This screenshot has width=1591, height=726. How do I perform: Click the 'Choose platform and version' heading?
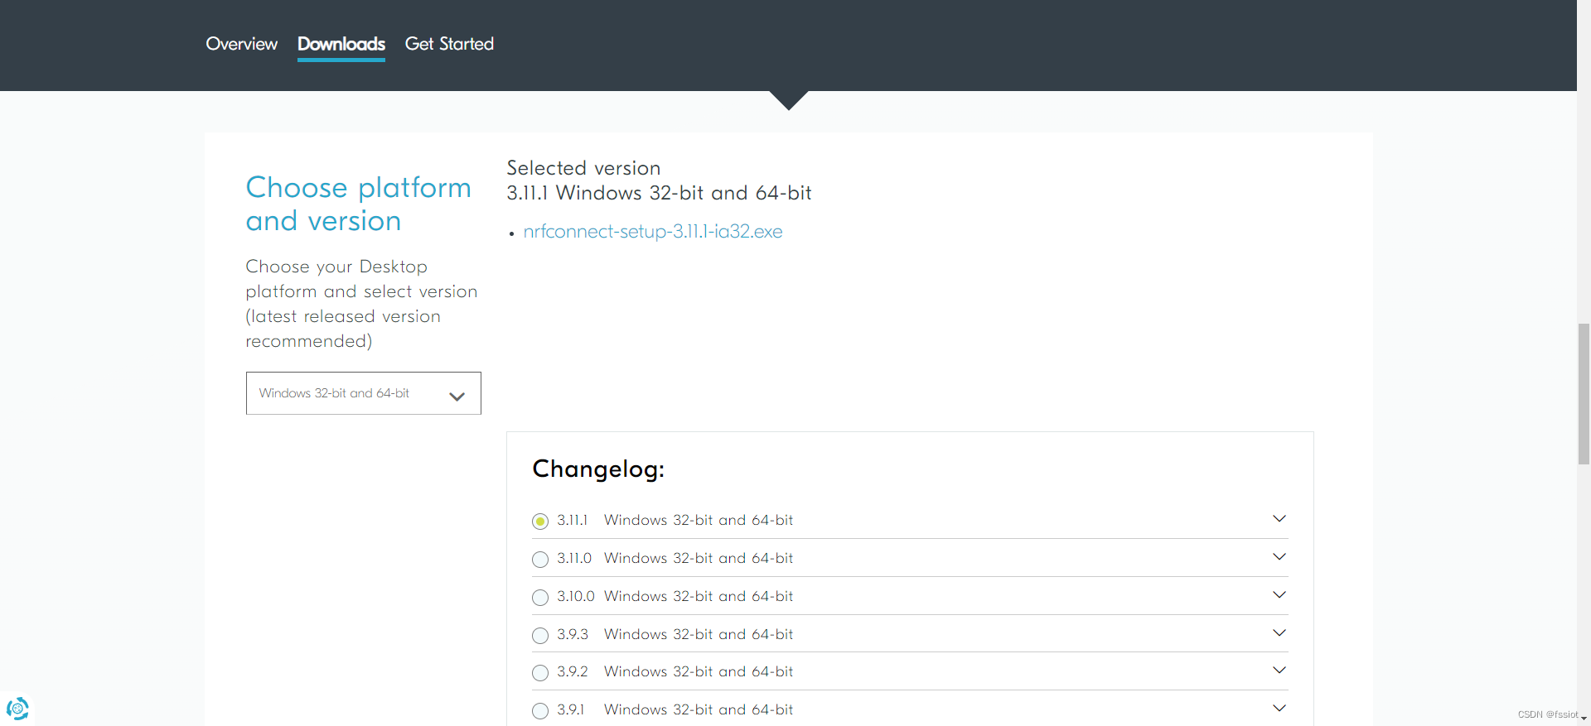358,204
